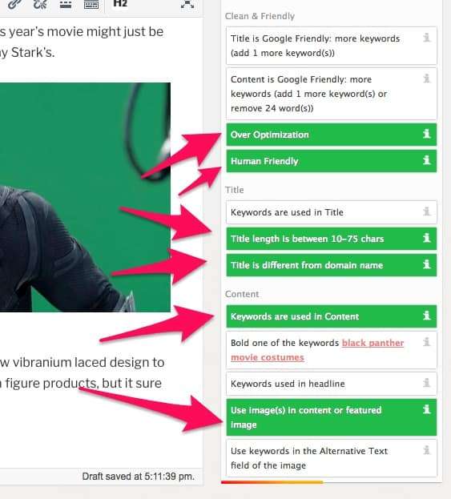Click the Keywords are used in Content item

pyautogui.click(x=332, y=316)
